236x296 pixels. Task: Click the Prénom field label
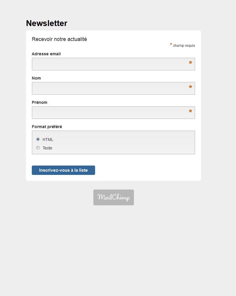[x=39, y=102]
